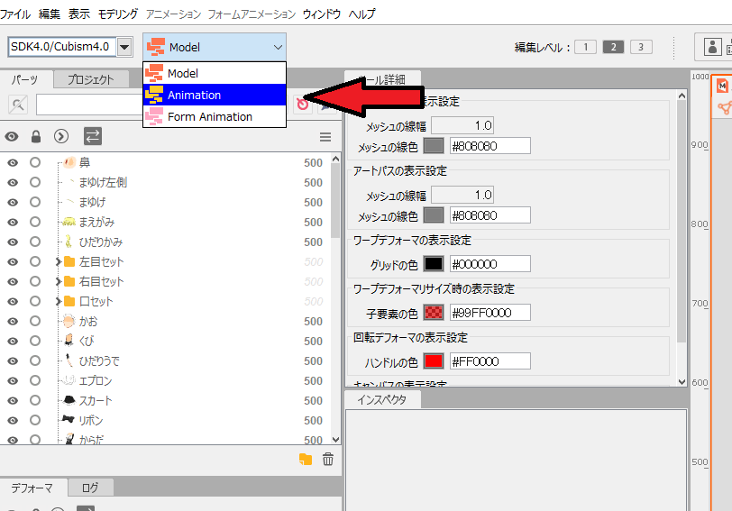Switch to the デフォーマ tab
This screenshot has width=732, height=511.
tap(32, 488)
